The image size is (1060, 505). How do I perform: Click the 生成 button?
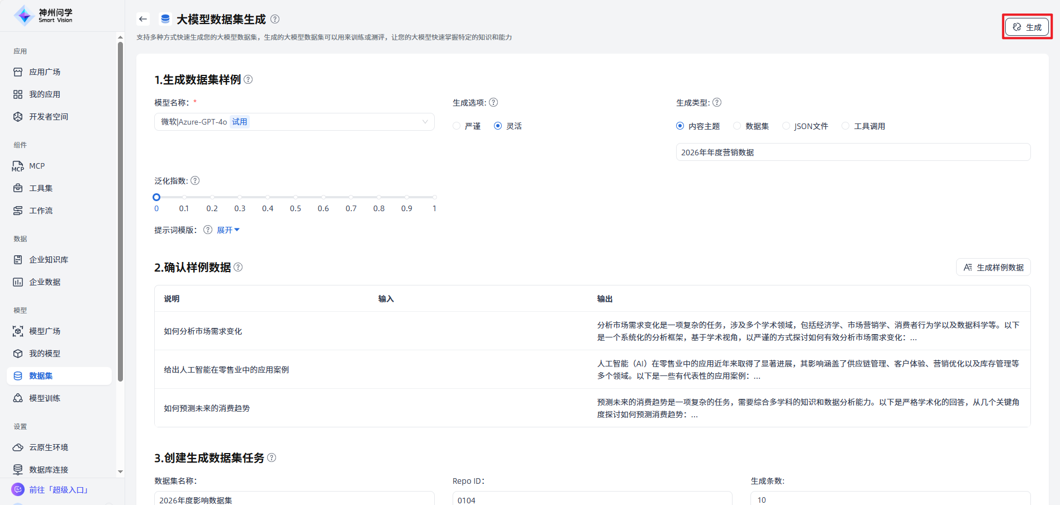(x=1027, y=27)
